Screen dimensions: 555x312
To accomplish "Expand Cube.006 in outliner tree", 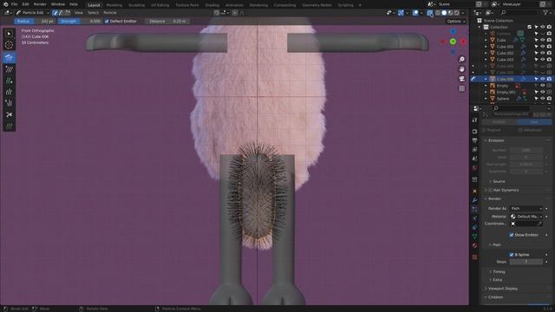I will [486, 79].
